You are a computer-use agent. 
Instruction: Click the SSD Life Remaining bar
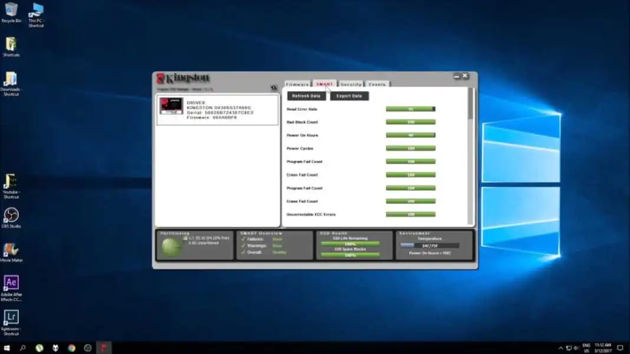[350, 244]
